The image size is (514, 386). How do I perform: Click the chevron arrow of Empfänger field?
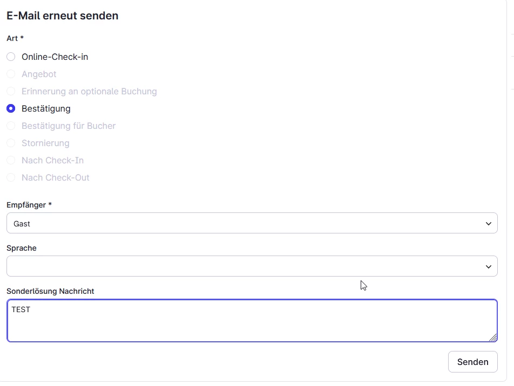(489, 224)
